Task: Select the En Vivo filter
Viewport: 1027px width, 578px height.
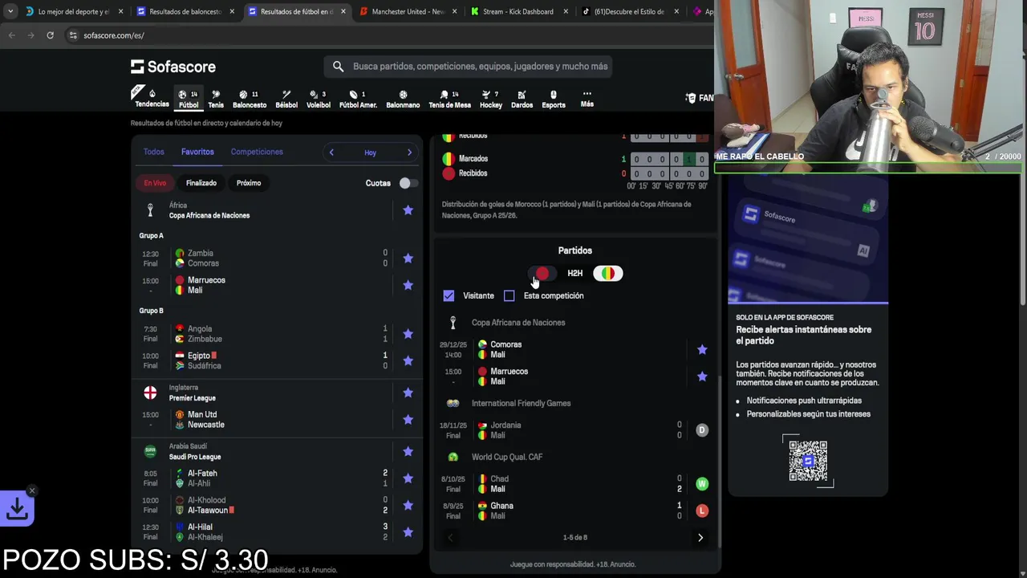Action: (x=155, y=183)
